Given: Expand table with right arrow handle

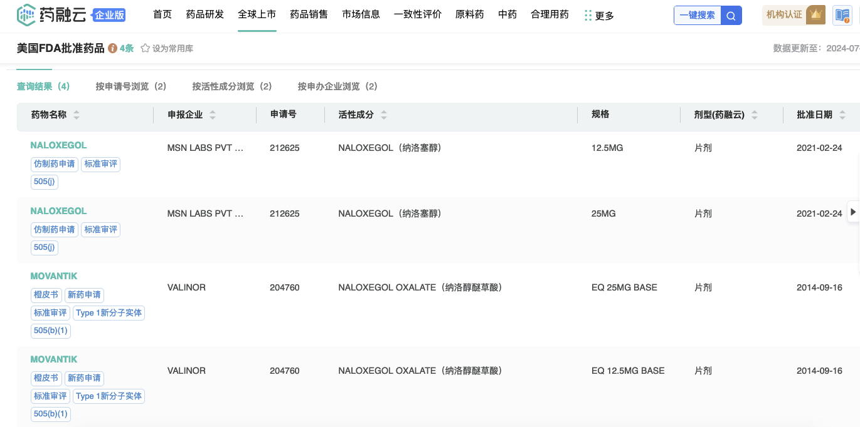Looking at the screenshot, I should click(x=853, y=212).
